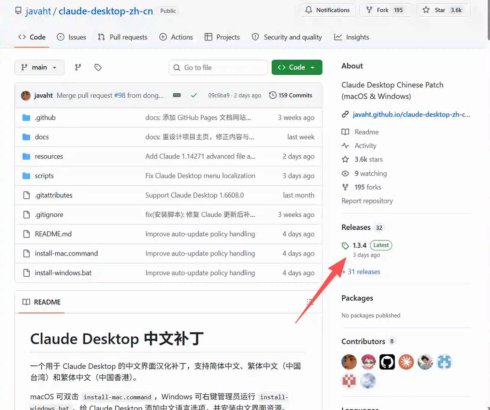
Task: Open the scripts folder name
Action: [x=44, y=176]
